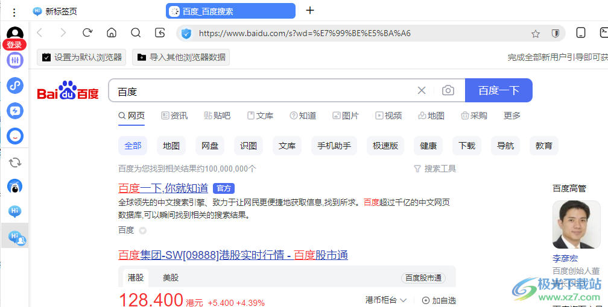This screenshot has height=307, width=608.
Task: Expand the arrow next to 百度 source
Action: coord(143,231)
